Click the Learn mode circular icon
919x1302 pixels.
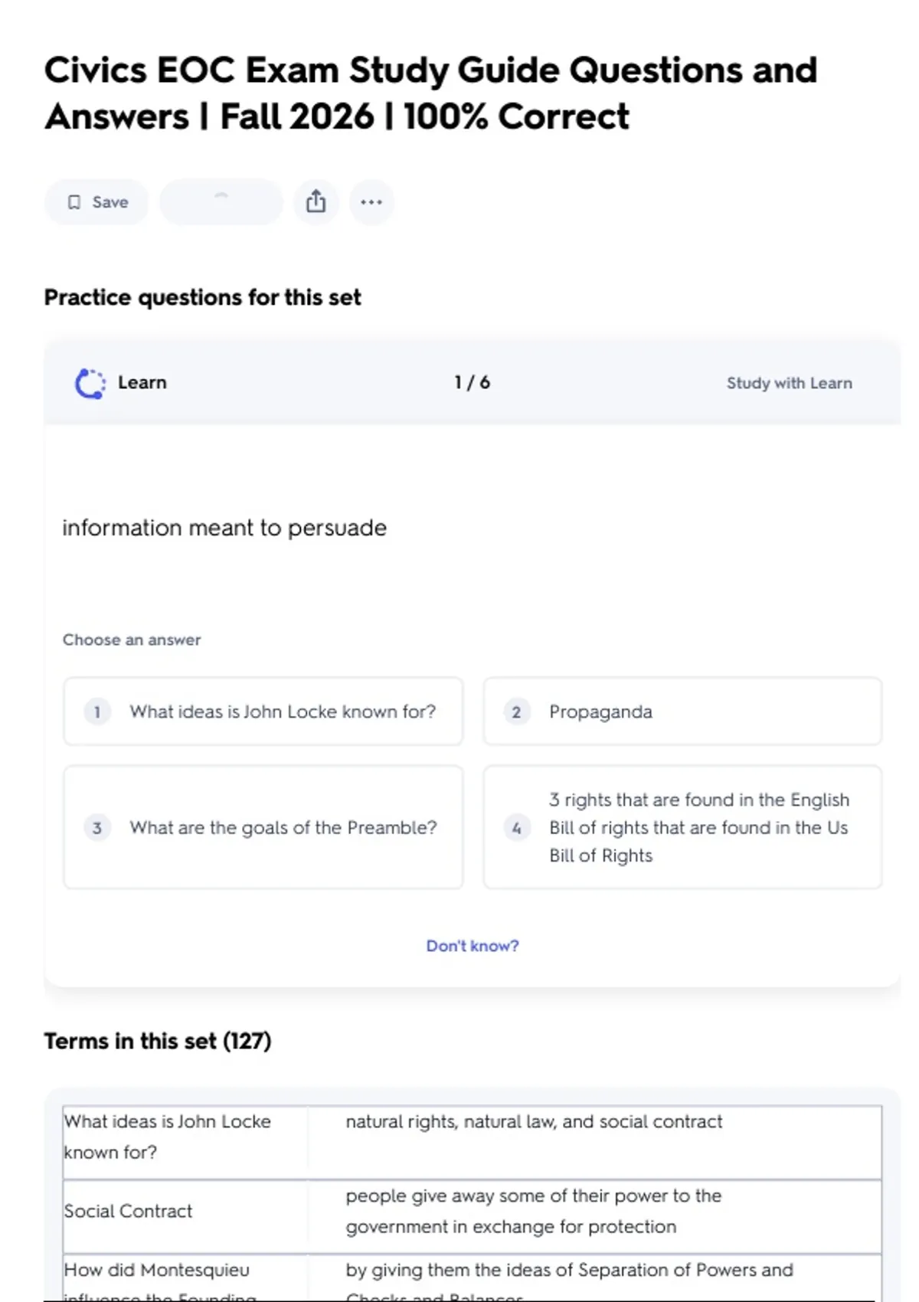(x=90, y=383)
